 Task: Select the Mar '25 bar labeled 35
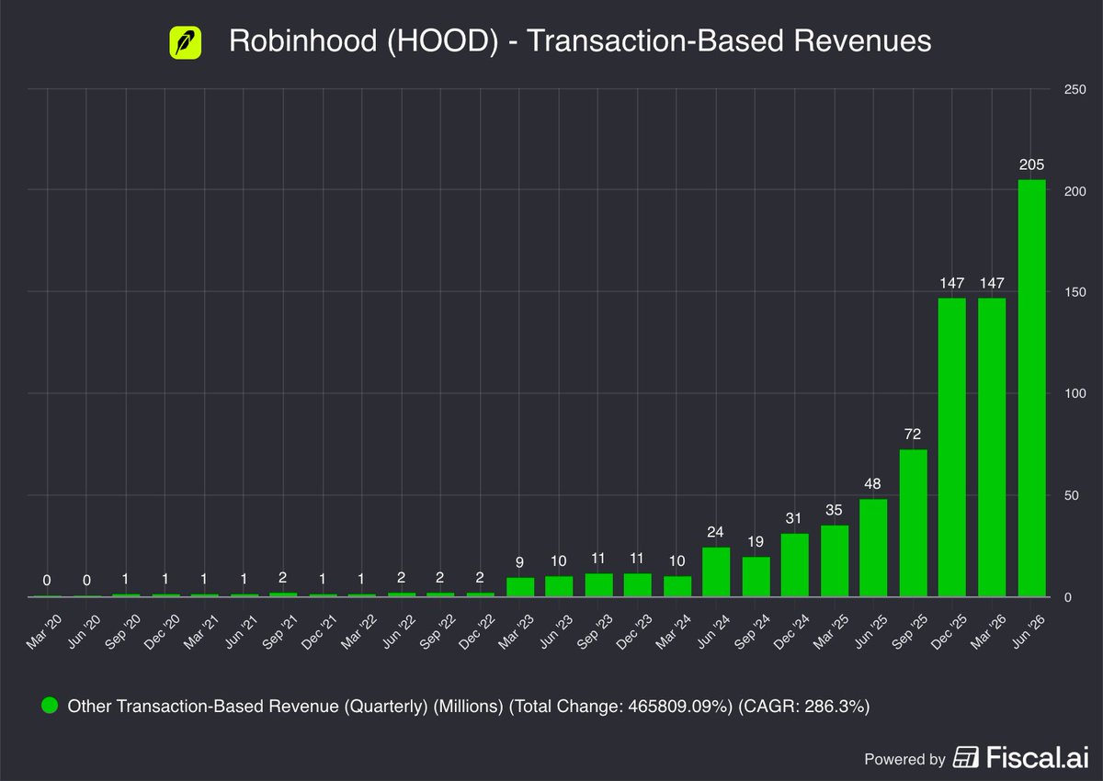click(835, 560)
